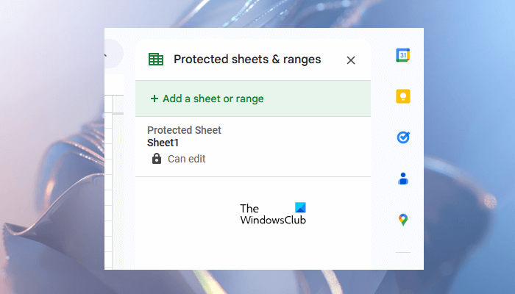
Task: Click the lock icon beside Can edit
Action: tap(157, 159)
